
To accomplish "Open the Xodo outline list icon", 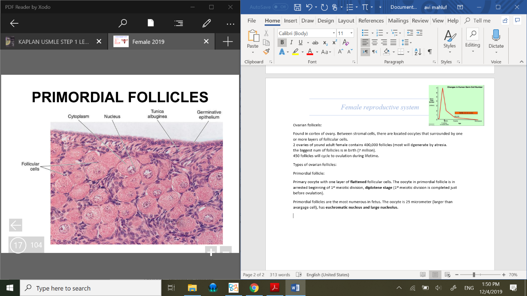I will [178, 23].
